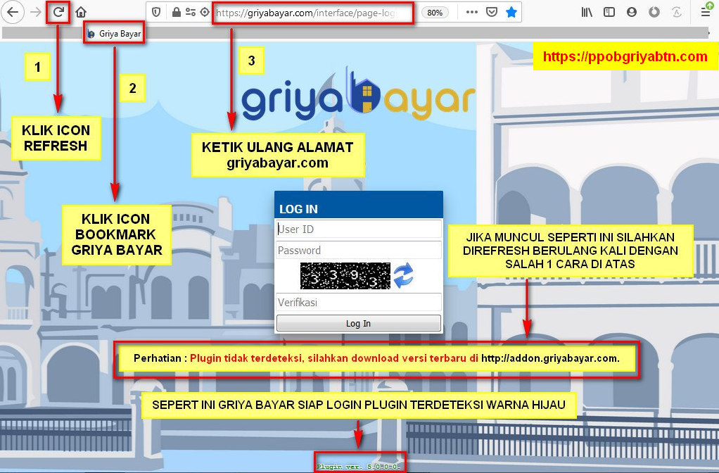Open the hamburger application menu
Viewport: 719px width, 473px height.
[x=705, y=12]
